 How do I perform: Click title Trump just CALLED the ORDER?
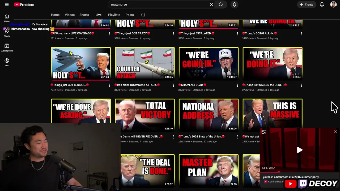265,85
